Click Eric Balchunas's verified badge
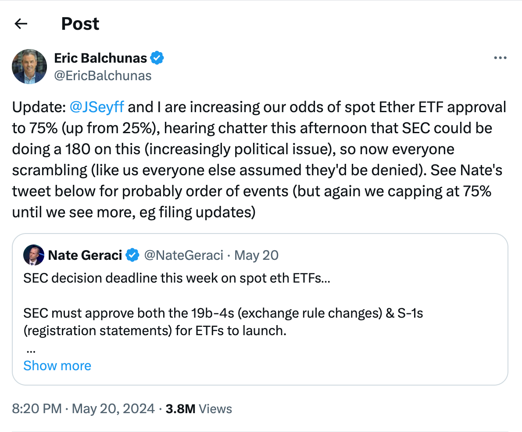This screenshot has width=522, height=432. point(157,57)
